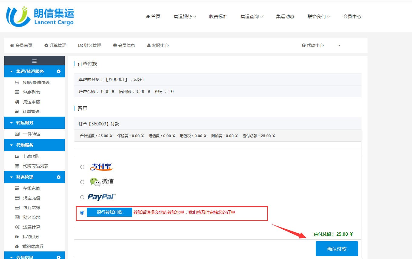
Task: Switch to the 会员首页 tab
Action: pyautogui.click(x=21, y=45)
